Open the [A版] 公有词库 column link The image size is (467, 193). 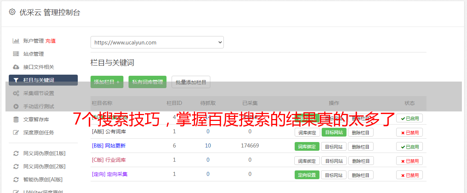pos(109,131)
